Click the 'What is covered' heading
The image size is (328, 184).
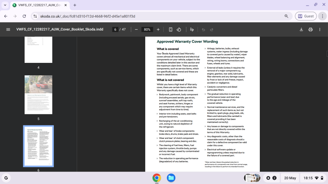pyautogui.click(x=168, y=49)
